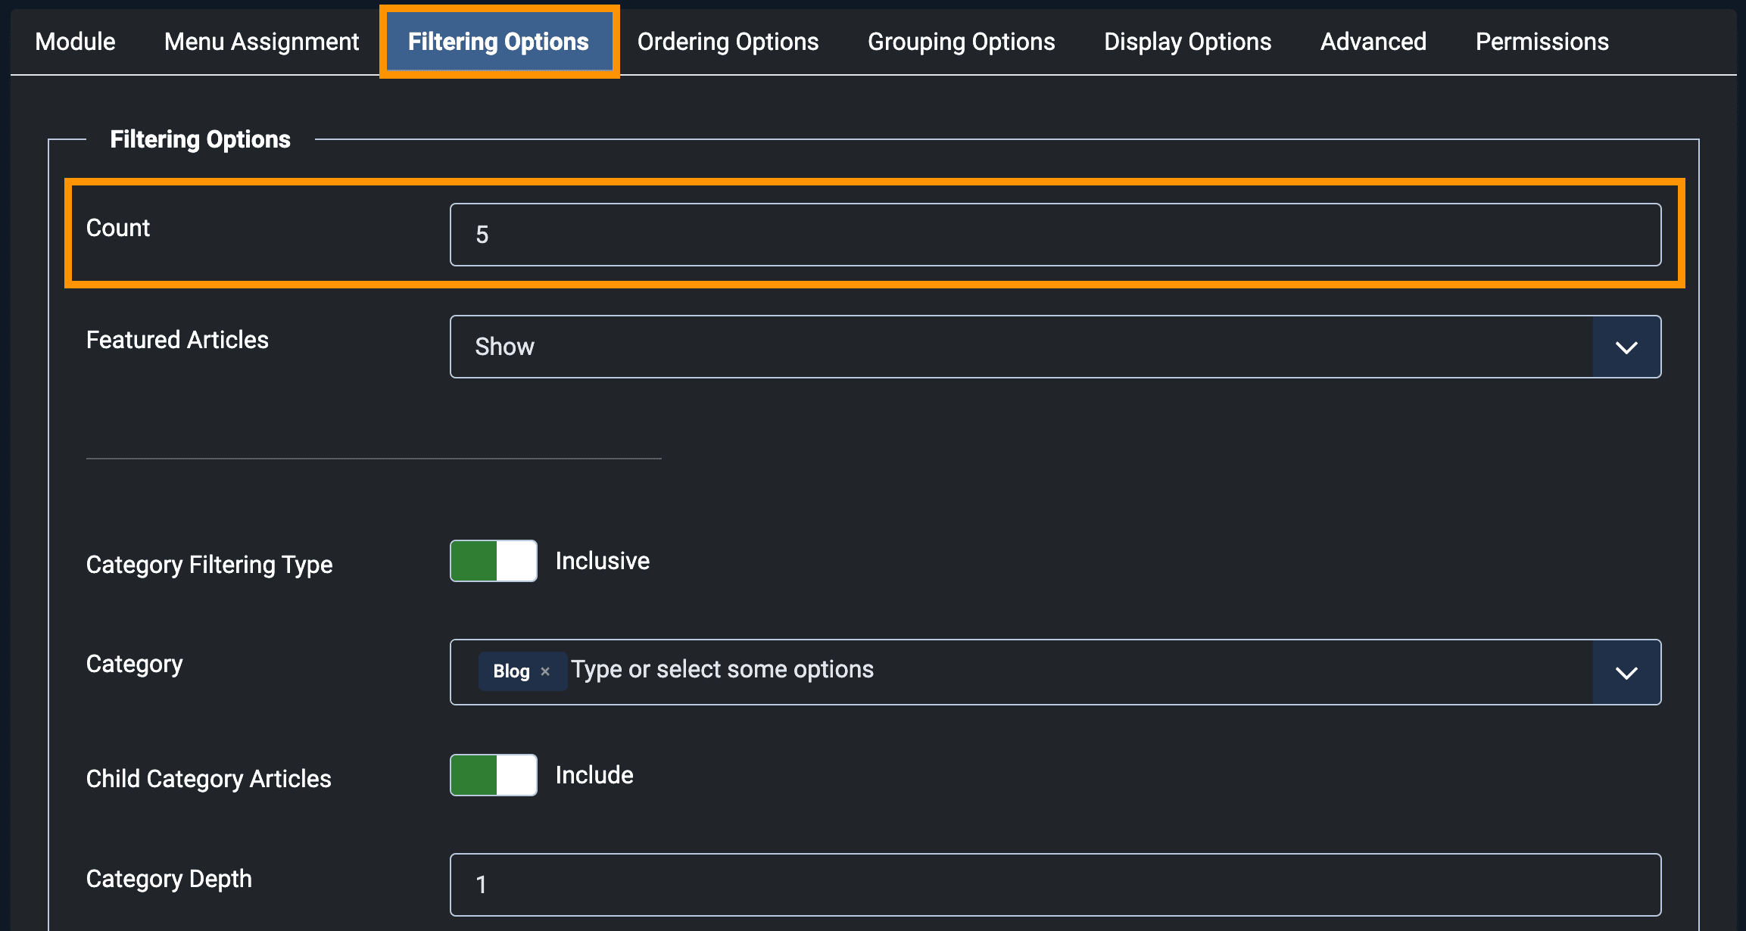
Task: Click the Count input field
Action: tap(1055, 235)
